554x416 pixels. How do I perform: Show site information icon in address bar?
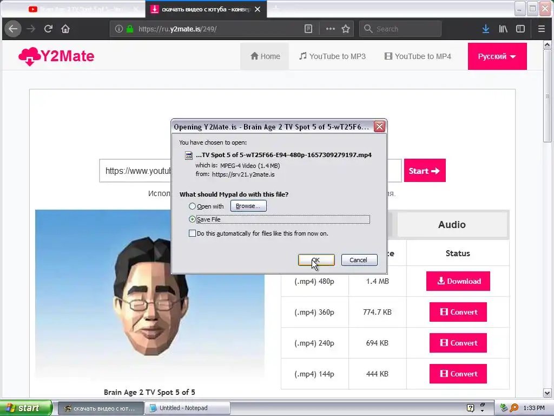[x=119, y=29]
